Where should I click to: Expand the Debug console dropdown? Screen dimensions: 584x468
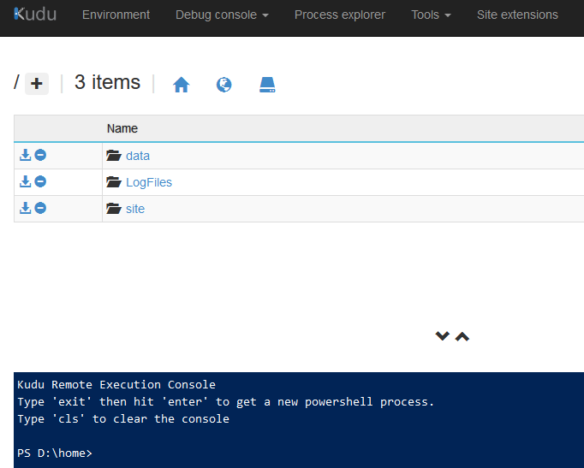point(222,15)
